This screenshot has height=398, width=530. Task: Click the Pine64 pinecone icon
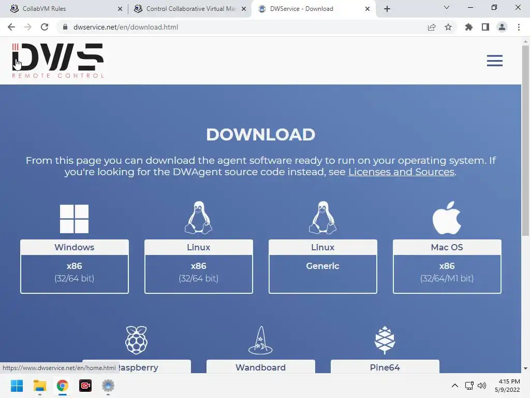click(385, 340)
